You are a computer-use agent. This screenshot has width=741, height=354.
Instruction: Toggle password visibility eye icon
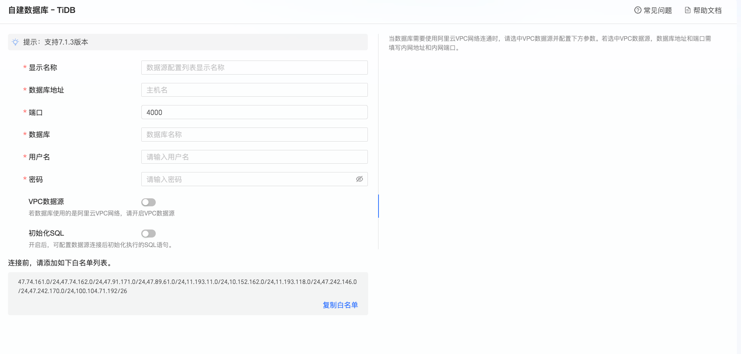359,179
